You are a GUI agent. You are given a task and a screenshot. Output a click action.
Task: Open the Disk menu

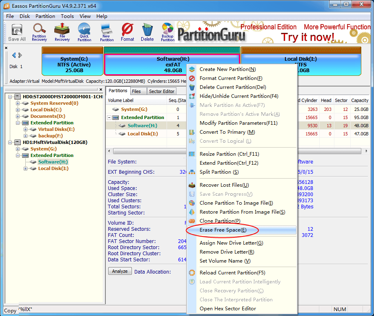pos(24,16)
